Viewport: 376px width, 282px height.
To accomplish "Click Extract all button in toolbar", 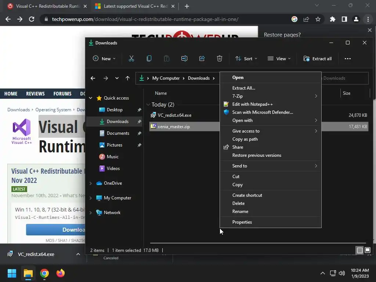I will tap(318, 58).
